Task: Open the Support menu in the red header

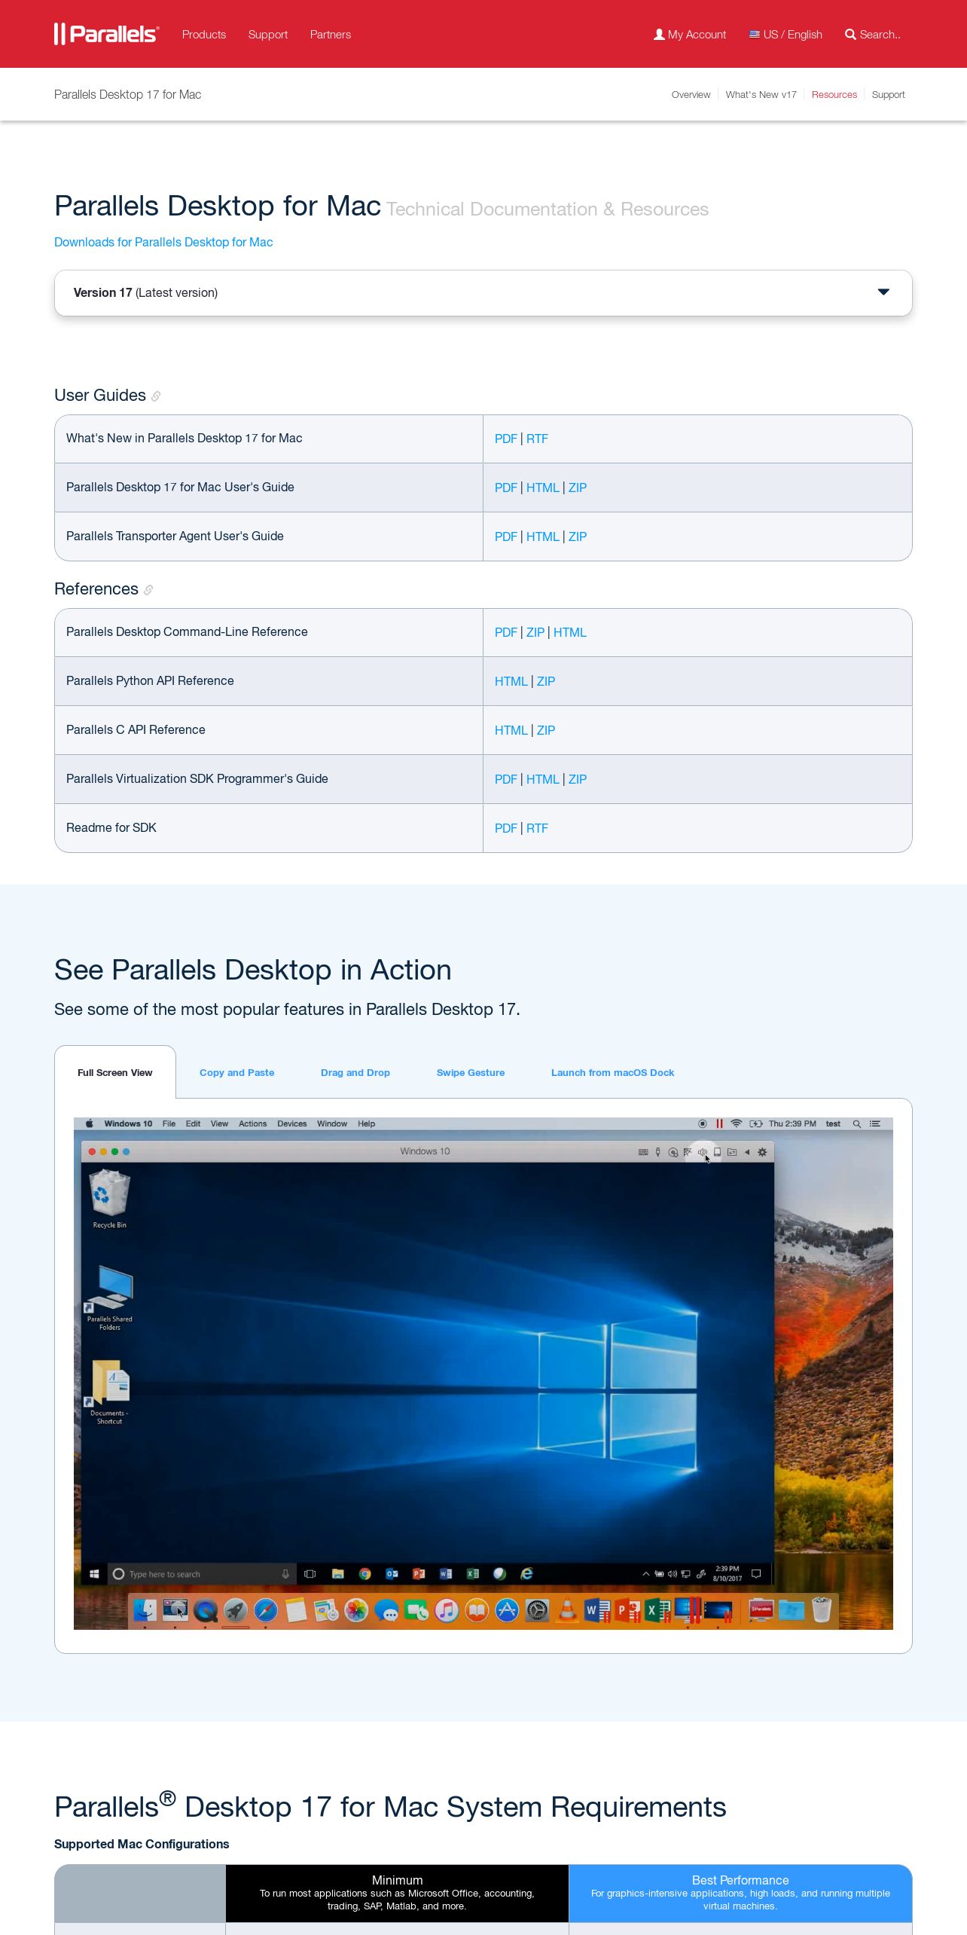Action: point(268,35)
